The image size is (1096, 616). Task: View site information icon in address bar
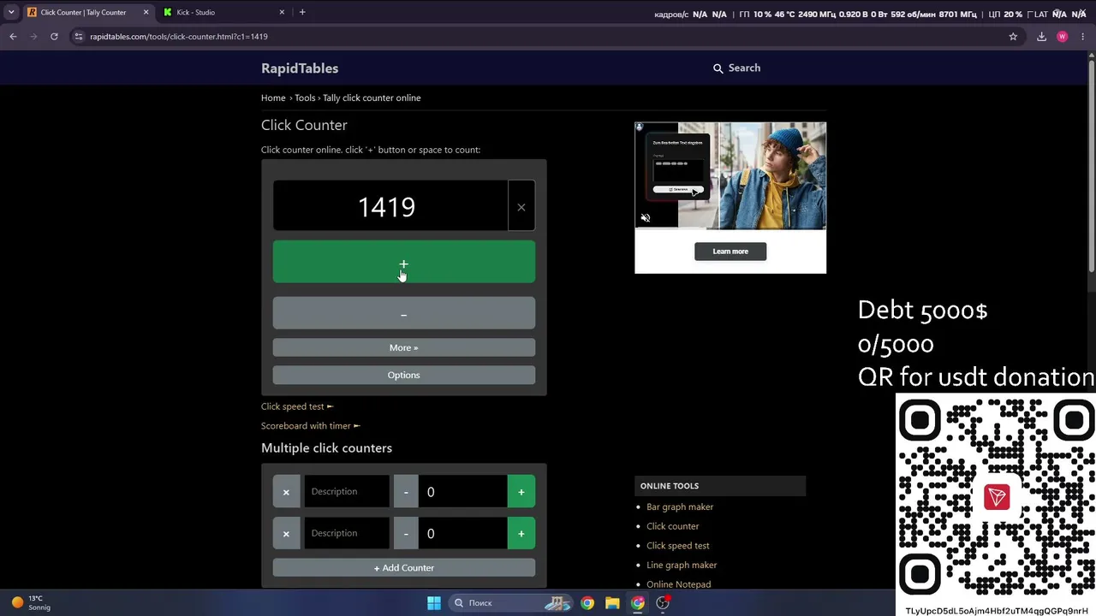pos(79,37)
